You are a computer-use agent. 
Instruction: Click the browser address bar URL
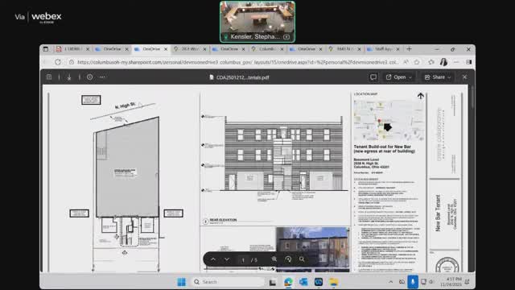tap(238, 62)
